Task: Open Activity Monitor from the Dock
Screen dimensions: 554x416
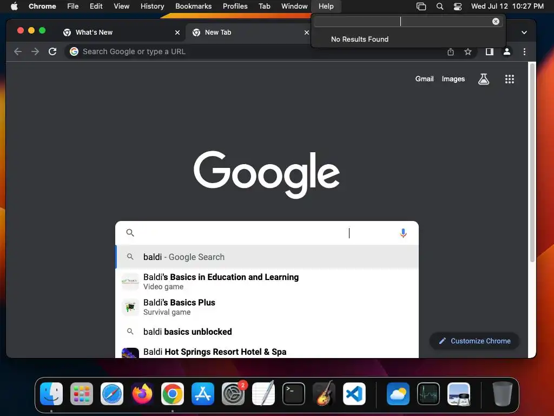Action: (x=428, y=394)
